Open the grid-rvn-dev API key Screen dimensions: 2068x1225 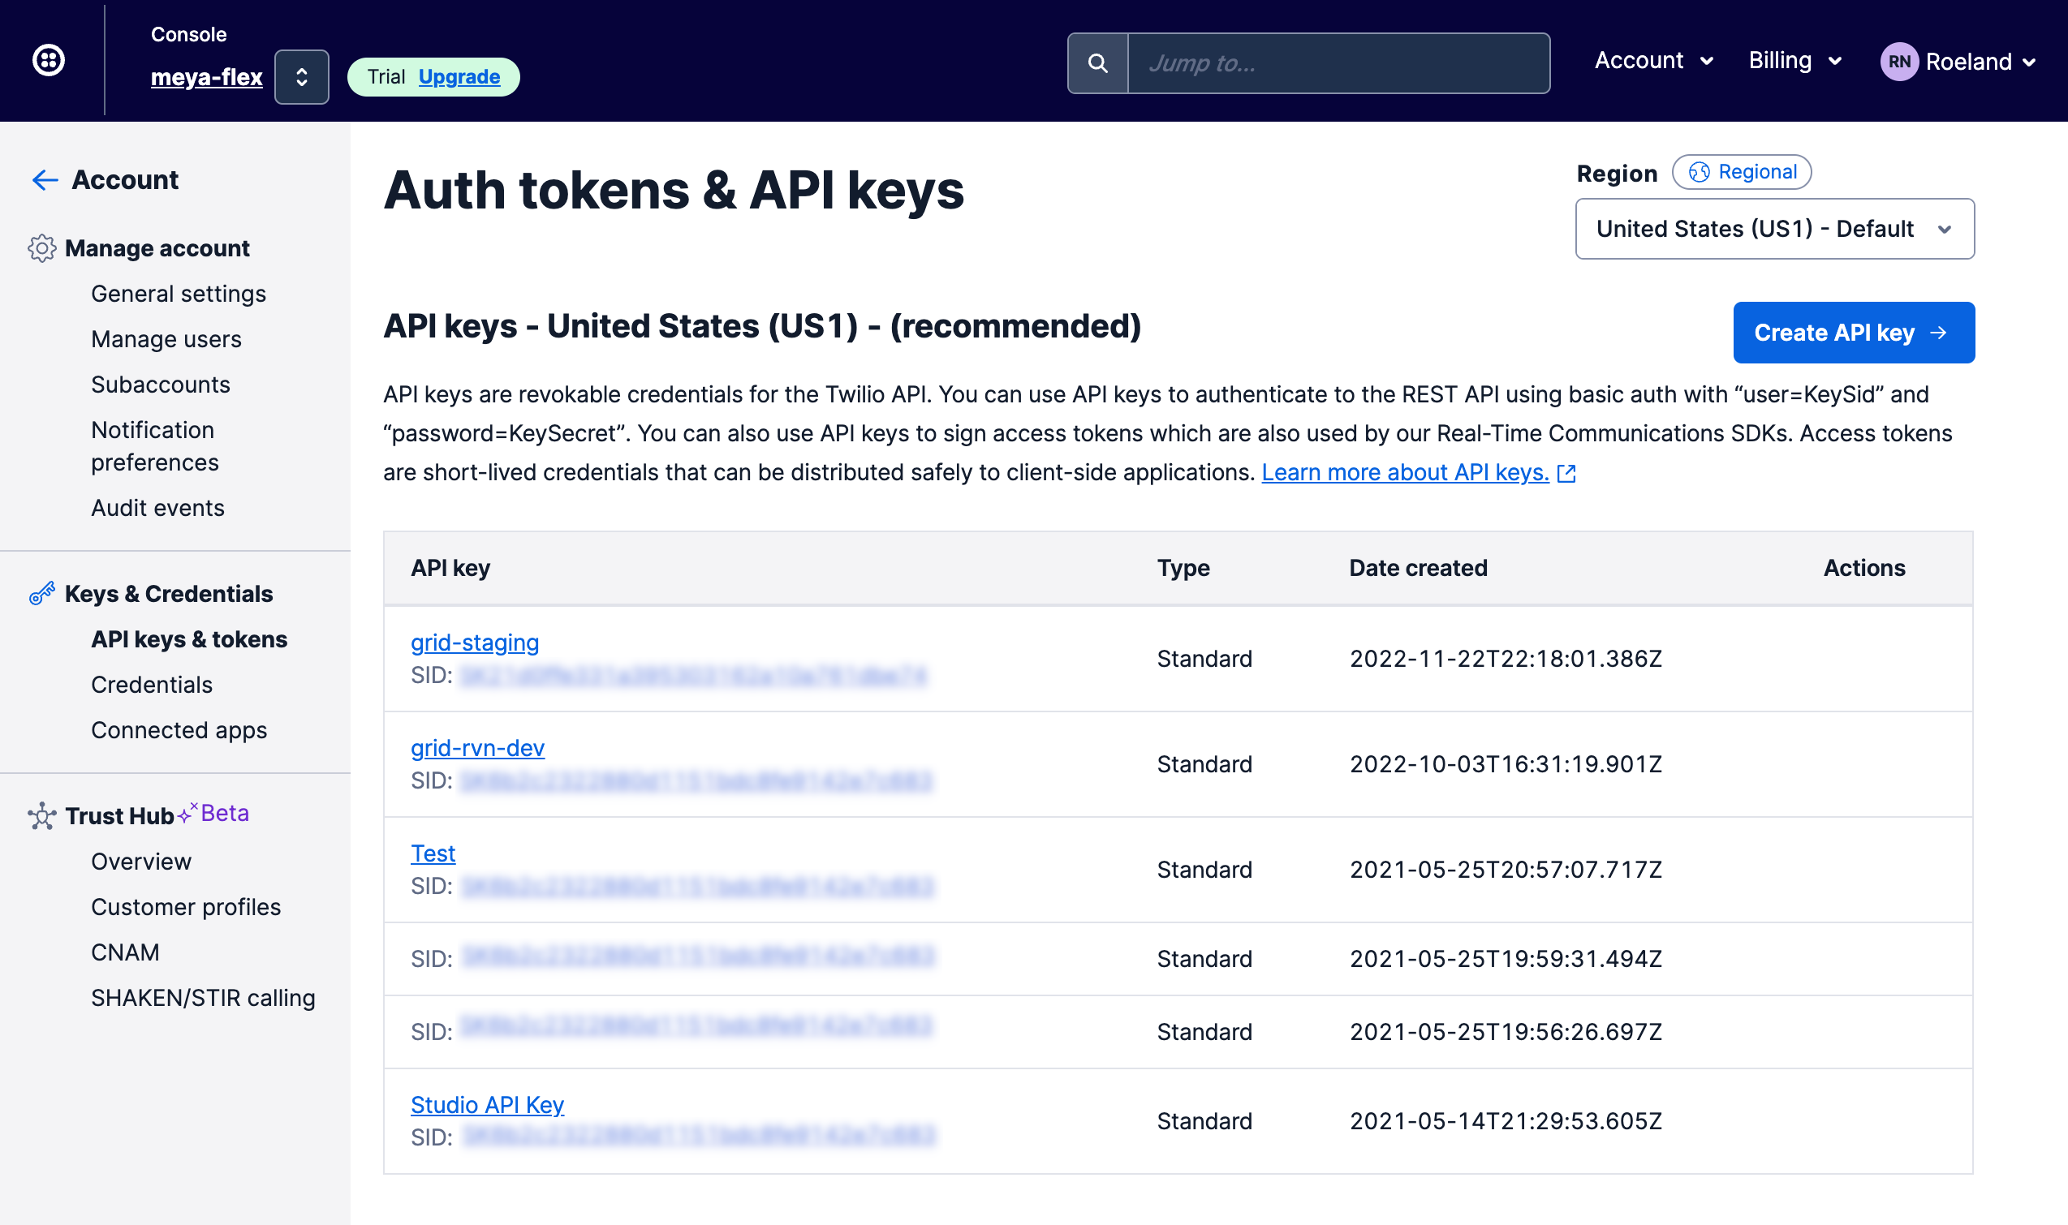(477, 747)
